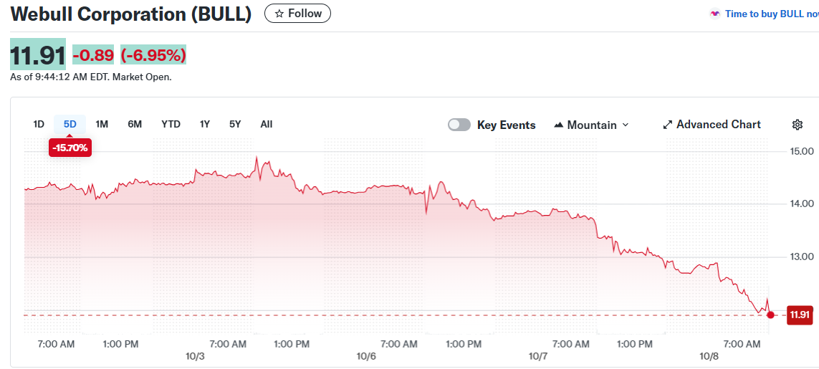Click the red current-price dot on chart
Viewport: 819px width, 369px height.
coord(770,315)
